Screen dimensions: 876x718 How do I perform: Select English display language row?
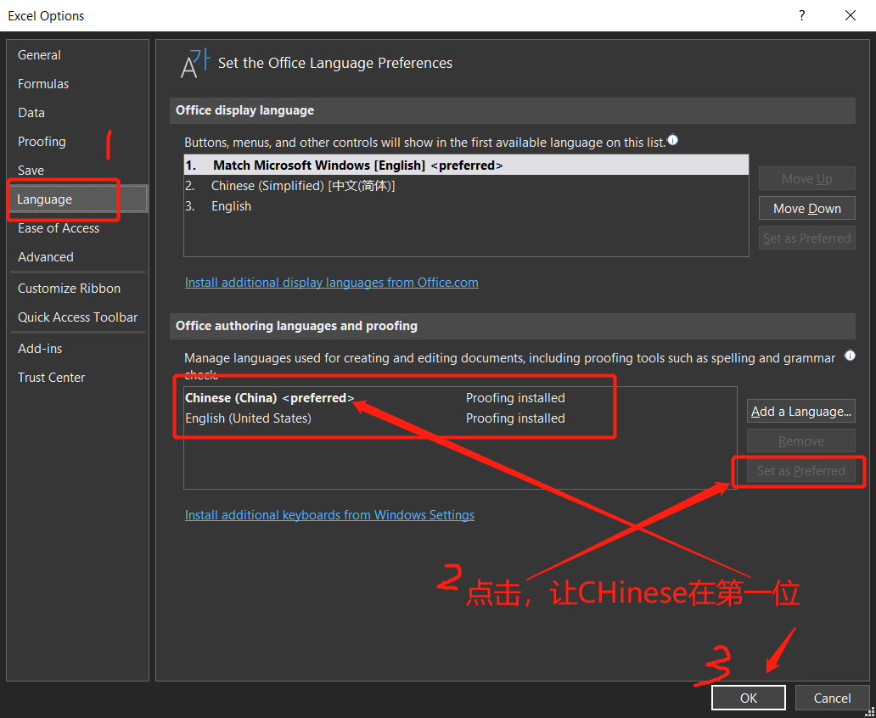466,206
